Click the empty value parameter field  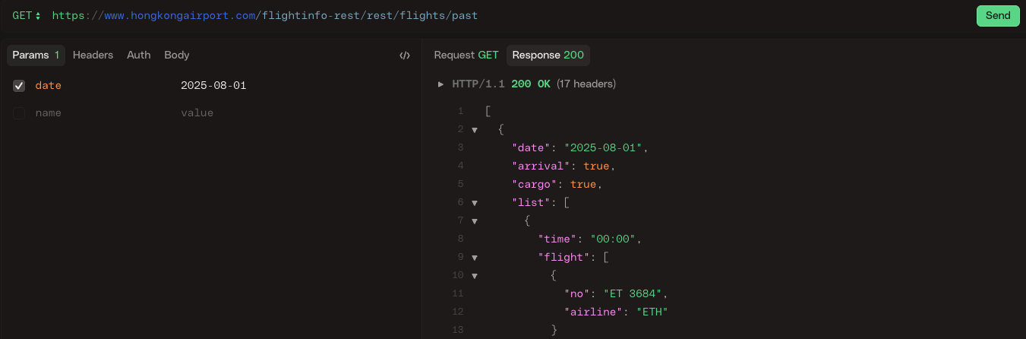(197, 113)
